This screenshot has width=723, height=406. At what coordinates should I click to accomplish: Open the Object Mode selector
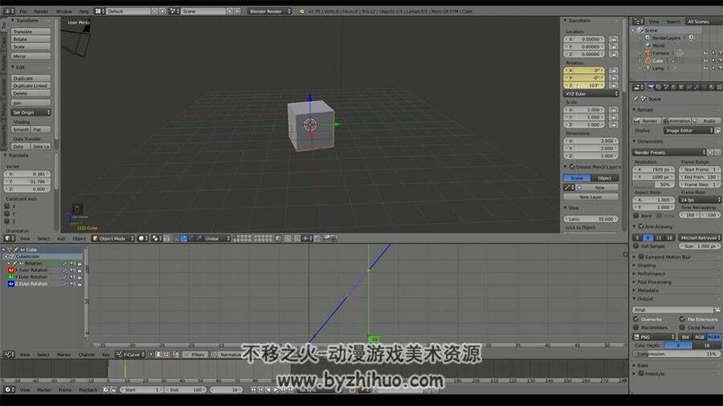point(113,238)
